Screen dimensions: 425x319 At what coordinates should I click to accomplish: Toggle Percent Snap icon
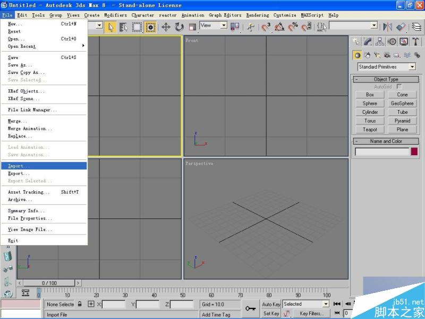pyautogui.click(x=293, y=27)
